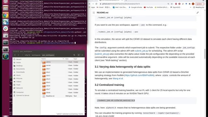This screenshot has width=208, height=117.
Task: Select the site-8 folder
Action: click(62, 92)
